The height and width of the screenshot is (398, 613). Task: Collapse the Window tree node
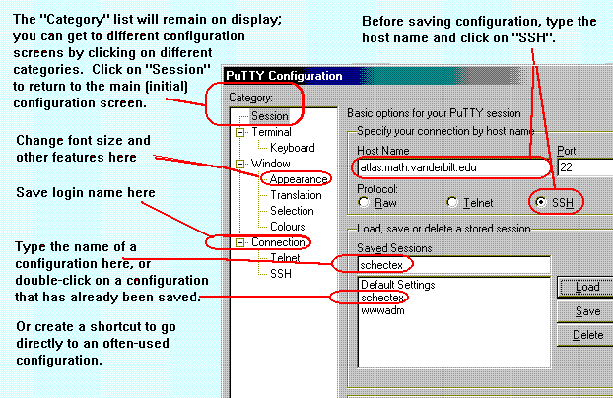coord(239,164)
